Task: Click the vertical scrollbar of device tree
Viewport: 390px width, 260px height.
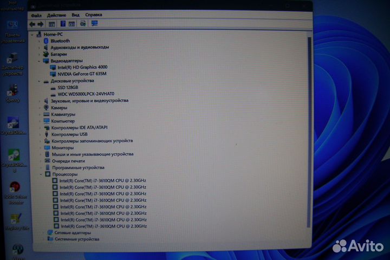Action: pyautogui.click(x=309, y=132)
